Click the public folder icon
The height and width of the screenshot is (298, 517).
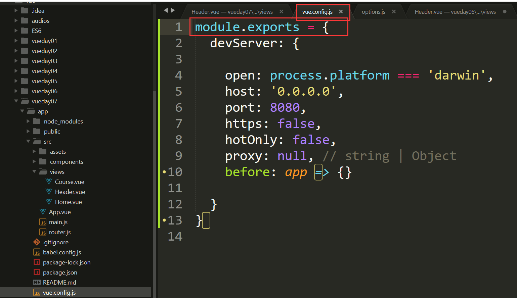[x=37, y=131]
